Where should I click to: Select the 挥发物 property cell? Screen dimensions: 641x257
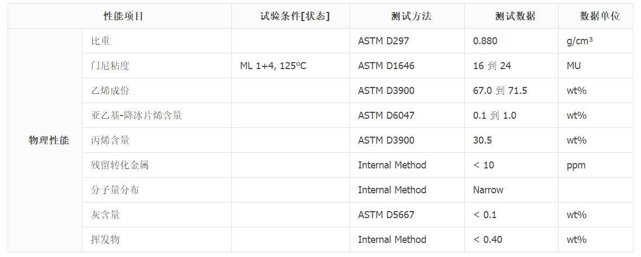pyautogui.click(x=157, y=240)
